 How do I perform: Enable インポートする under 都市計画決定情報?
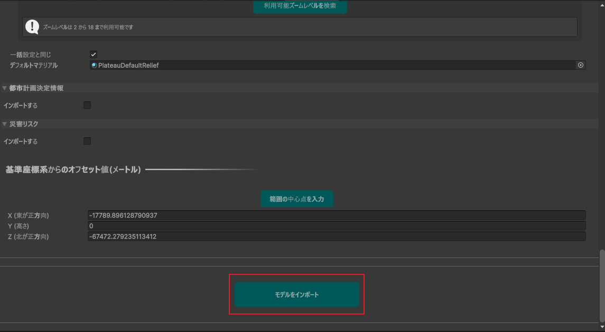coord(87,105)
